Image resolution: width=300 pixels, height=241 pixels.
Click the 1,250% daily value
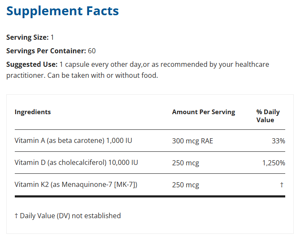click(x=273, y=163)
